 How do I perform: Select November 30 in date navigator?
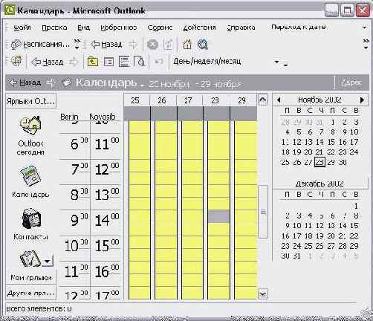coord(343,162)
